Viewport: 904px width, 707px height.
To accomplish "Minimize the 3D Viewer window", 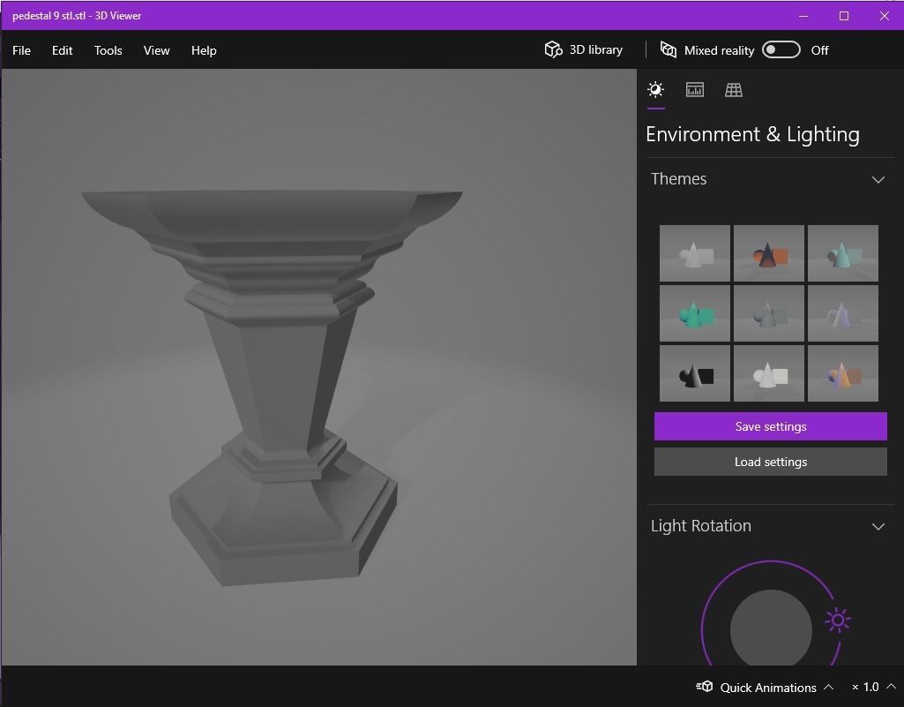I will [803, 16].
